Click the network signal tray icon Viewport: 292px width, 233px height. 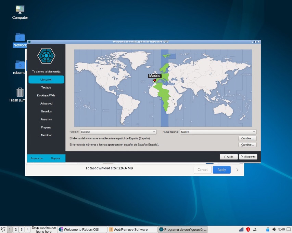point(241,229)
